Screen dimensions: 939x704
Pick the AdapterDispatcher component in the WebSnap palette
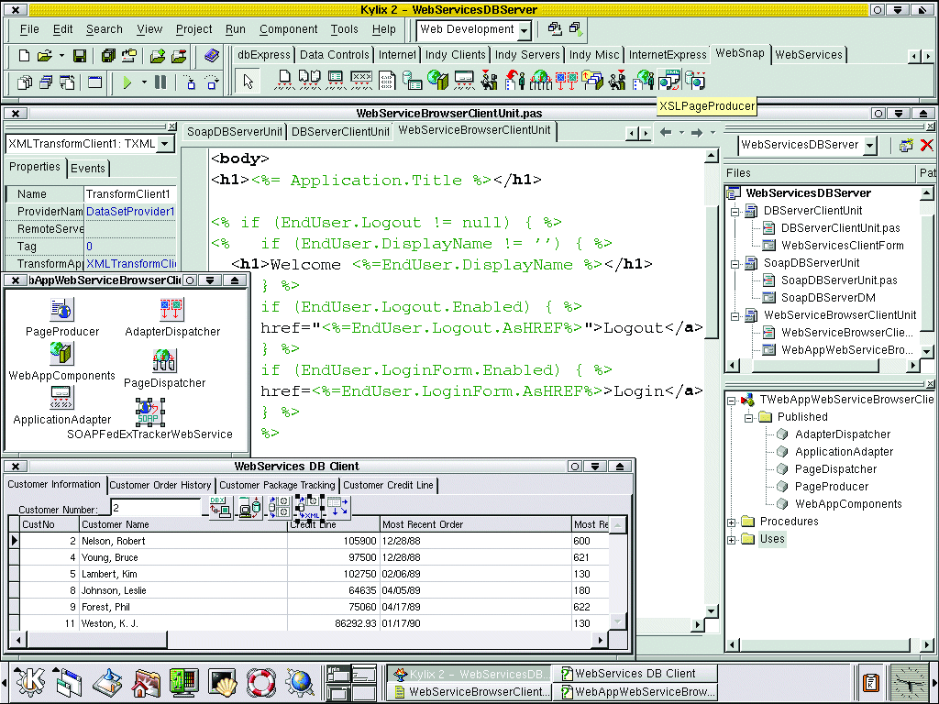click(x=567, y=81)
